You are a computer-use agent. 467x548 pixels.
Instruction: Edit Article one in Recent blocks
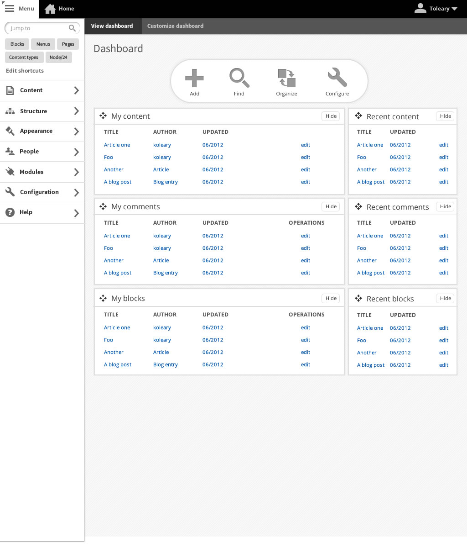(x=444, y=328)
